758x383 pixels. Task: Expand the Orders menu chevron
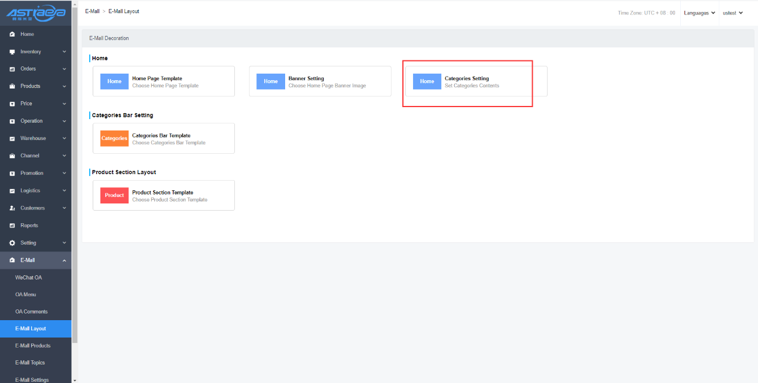tap(64, 69)
